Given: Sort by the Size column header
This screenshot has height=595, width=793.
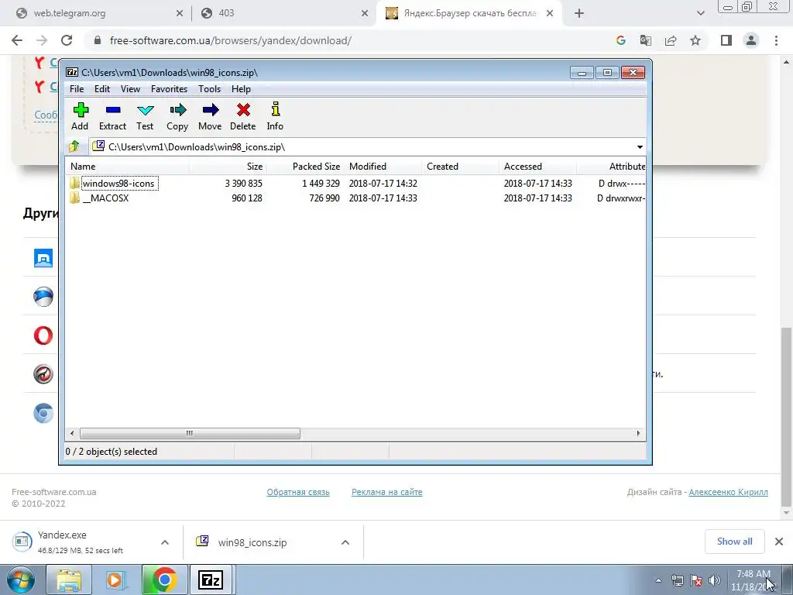Looking at the screenshot, I should point(228,167).
